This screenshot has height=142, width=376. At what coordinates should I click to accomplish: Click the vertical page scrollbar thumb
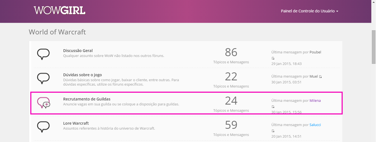click(374, 47)
